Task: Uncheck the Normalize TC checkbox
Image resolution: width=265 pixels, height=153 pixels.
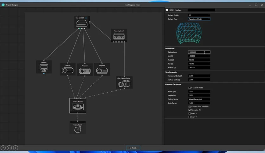Action: (190, 110)
